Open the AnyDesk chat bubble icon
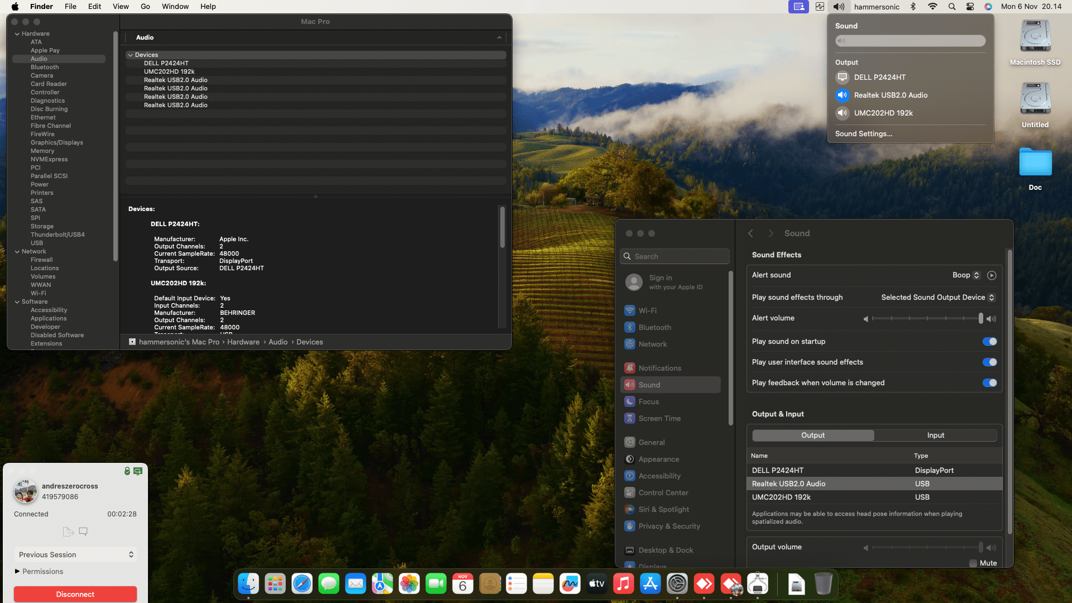This screenshot has height=603, width=1072. [x=83, y=532]
